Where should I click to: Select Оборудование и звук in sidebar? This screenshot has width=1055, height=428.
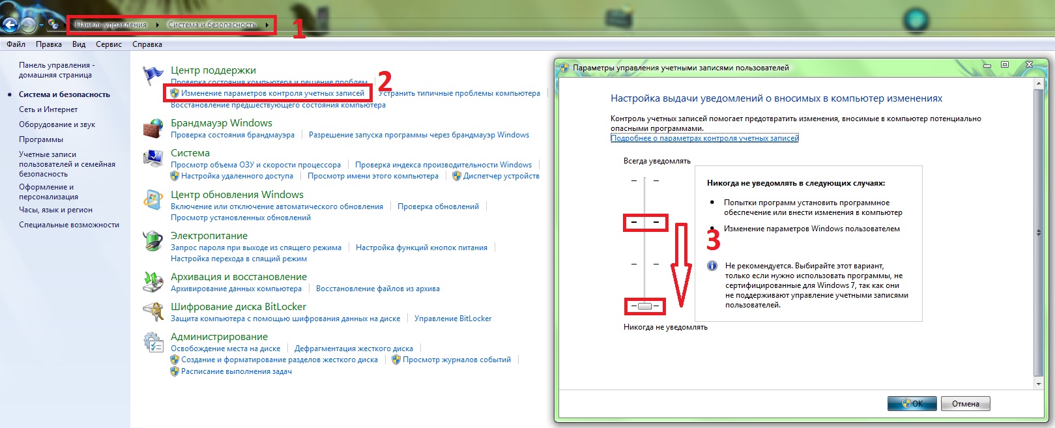pos(57,124)
